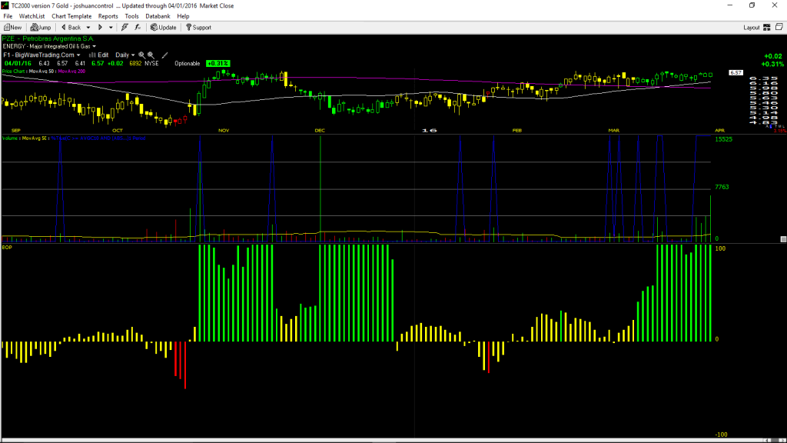Click the lightning bolt toolbar icon
The width and height of the screenshot is (787, 443).
125,28
